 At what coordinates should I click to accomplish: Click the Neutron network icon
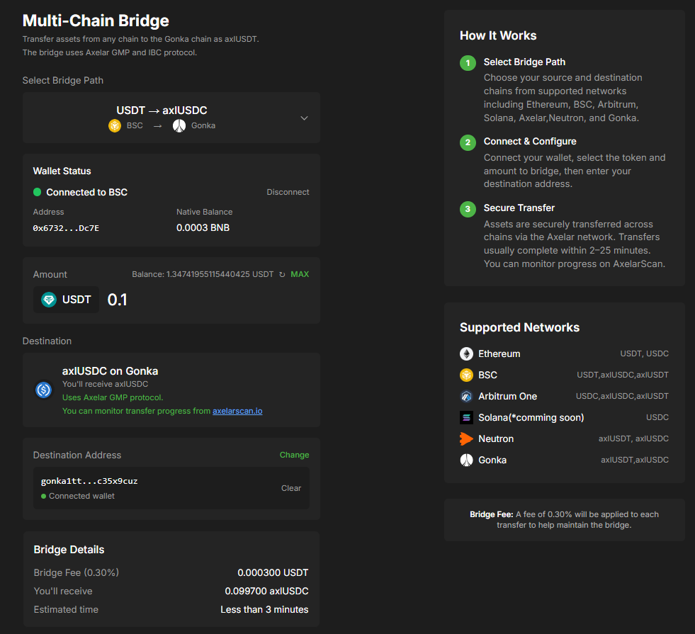pyautogui.click(x=466, y=438)
